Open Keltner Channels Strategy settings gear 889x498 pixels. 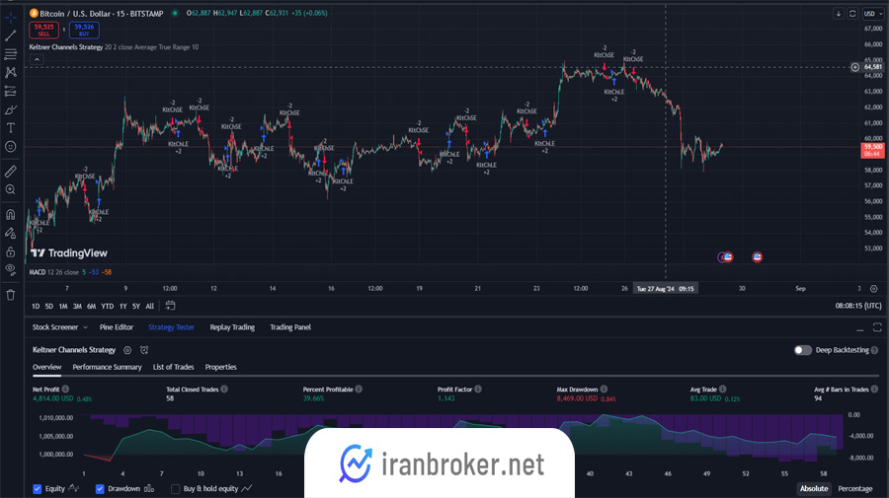click(127, 350)
